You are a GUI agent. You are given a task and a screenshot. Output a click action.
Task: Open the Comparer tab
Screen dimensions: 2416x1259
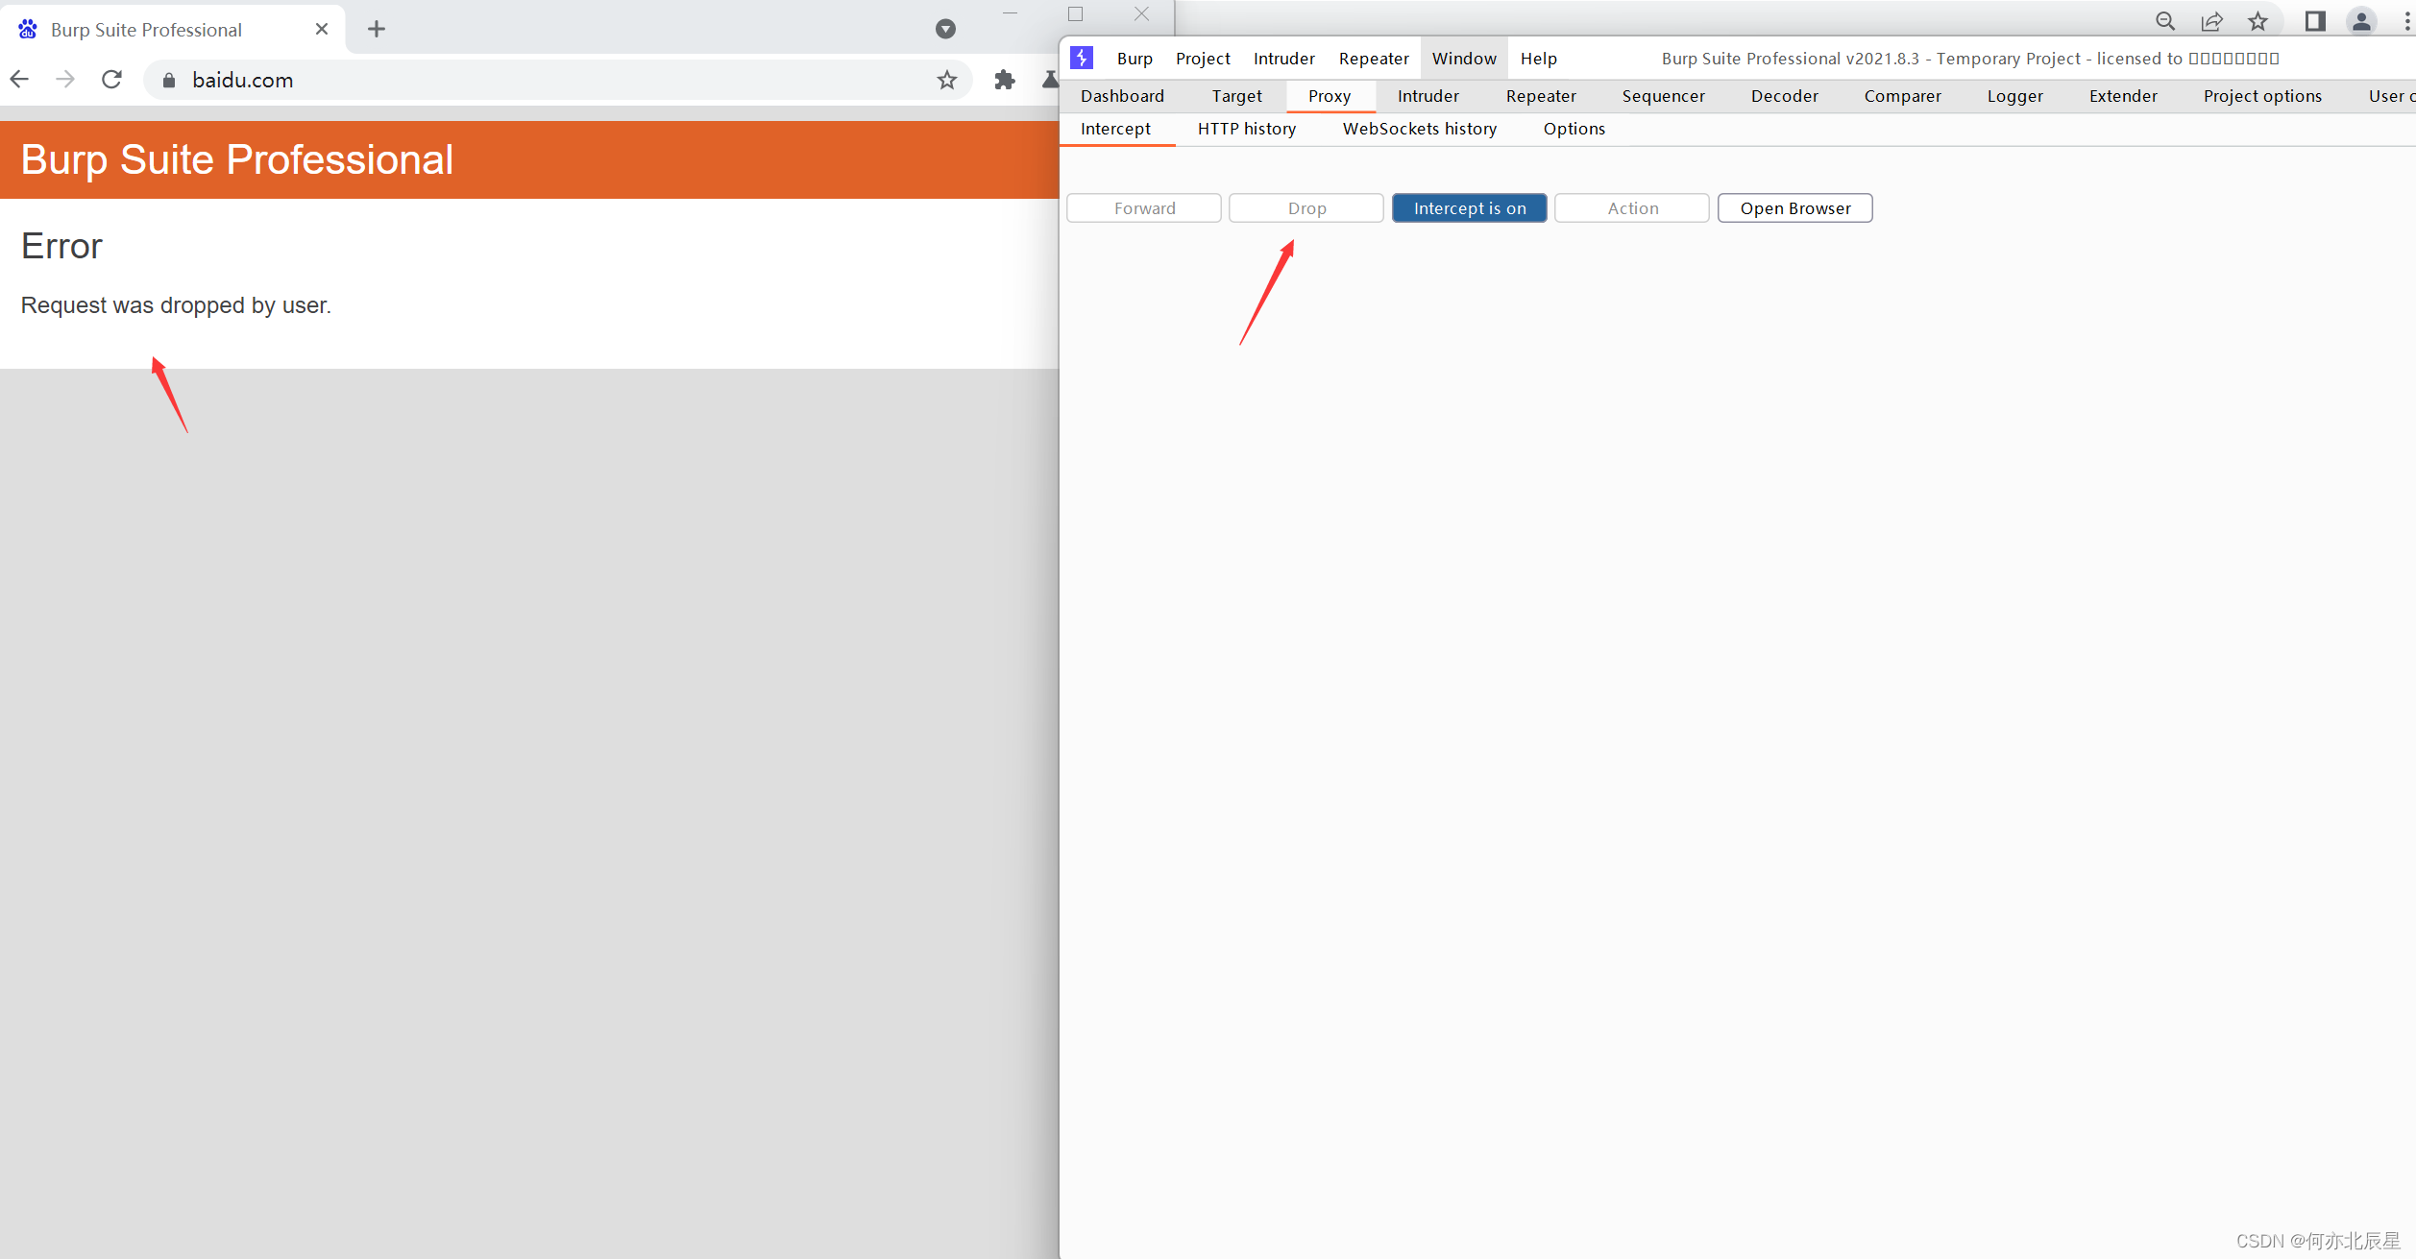click(x=1902, y=96)
